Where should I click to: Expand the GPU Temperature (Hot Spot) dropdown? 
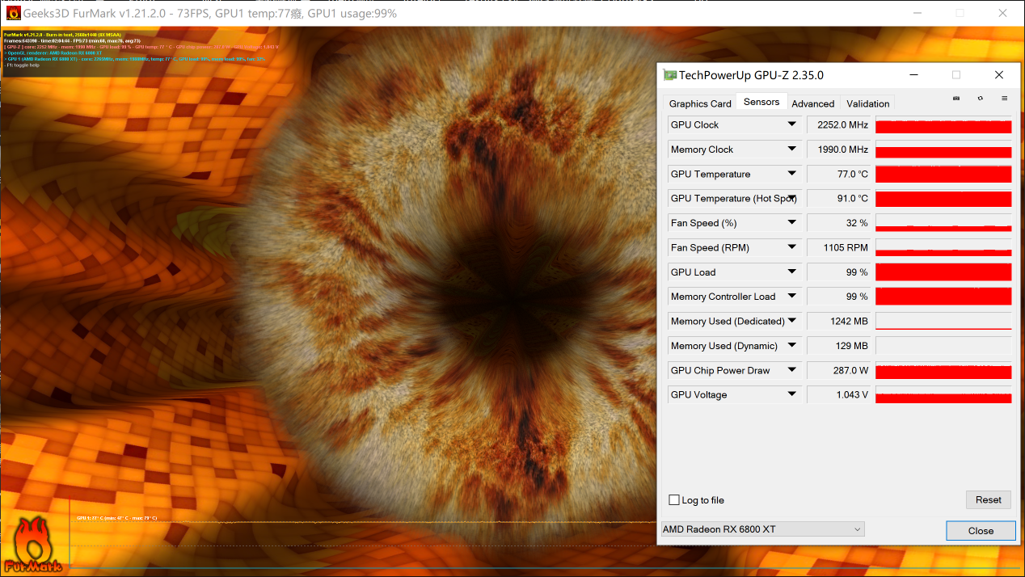tap(792, 198)
